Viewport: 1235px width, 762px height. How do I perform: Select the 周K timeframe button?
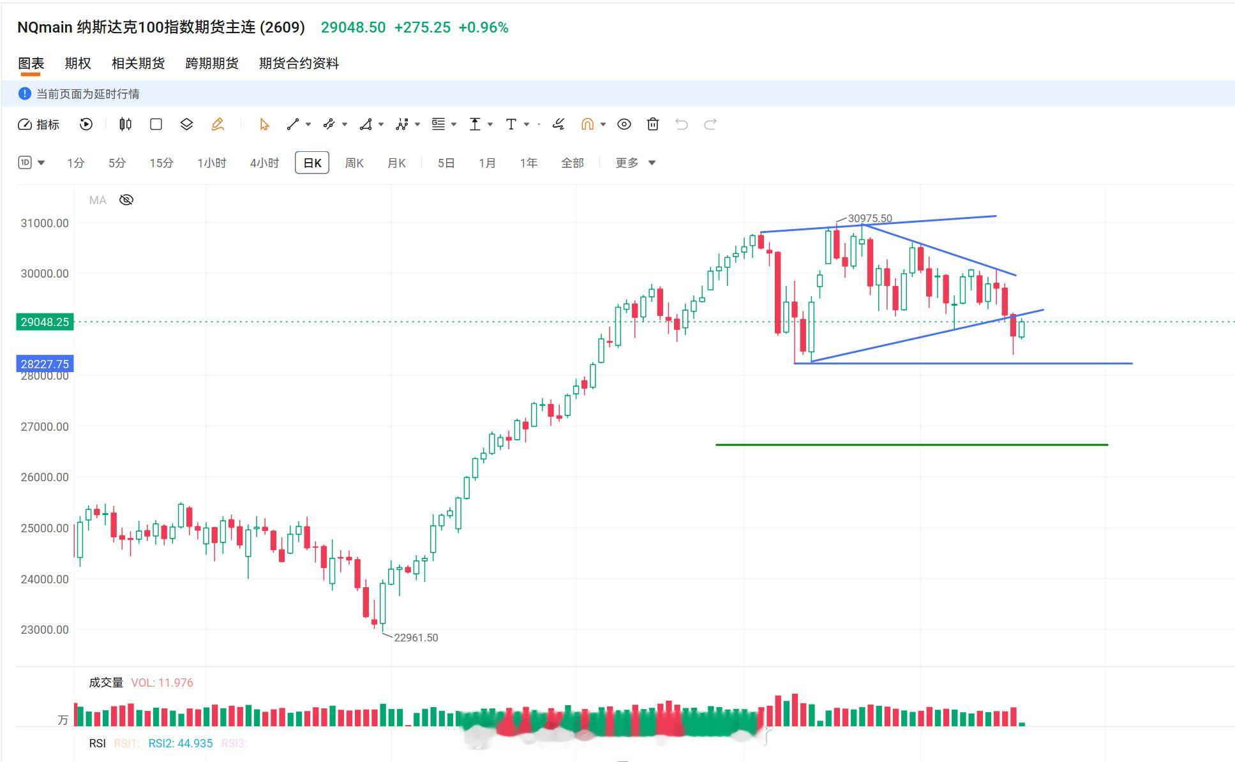(x=354, y=163)
